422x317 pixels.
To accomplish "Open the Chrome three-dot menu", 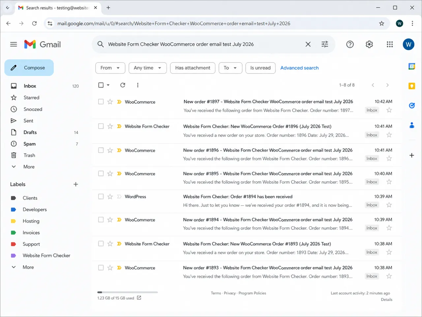I will 412,23.
